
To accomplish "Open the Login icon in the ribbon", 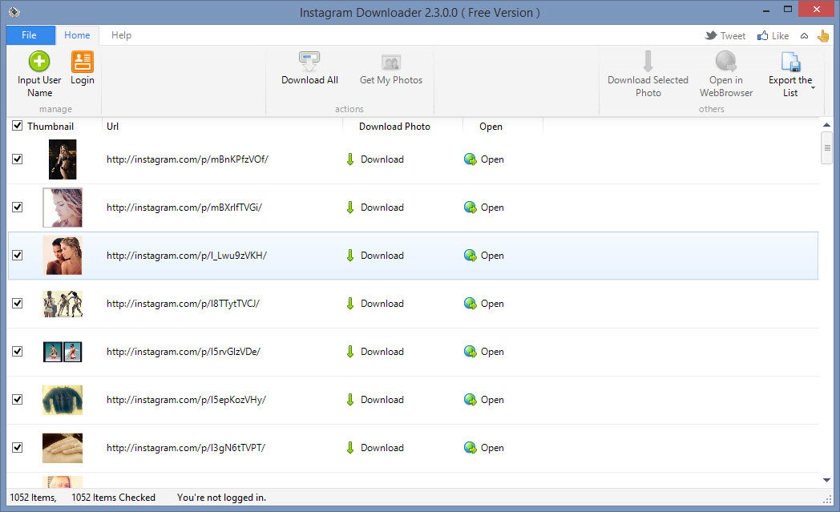I will pyautogui.click(x=83, y=62).
